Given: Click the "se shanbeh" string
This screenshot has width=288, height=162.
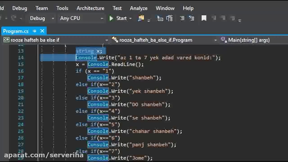Looking at the screenshot, I should [x=147, y=118].
